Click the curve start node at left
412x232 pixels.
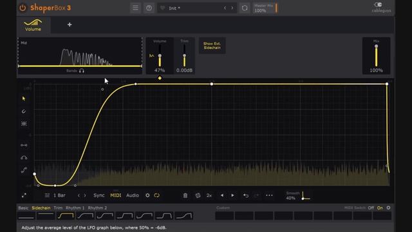pos(35,174)
